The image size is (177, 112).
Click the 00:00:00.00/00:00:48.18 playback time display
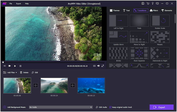pyautogui.click(x=77, y=66)
